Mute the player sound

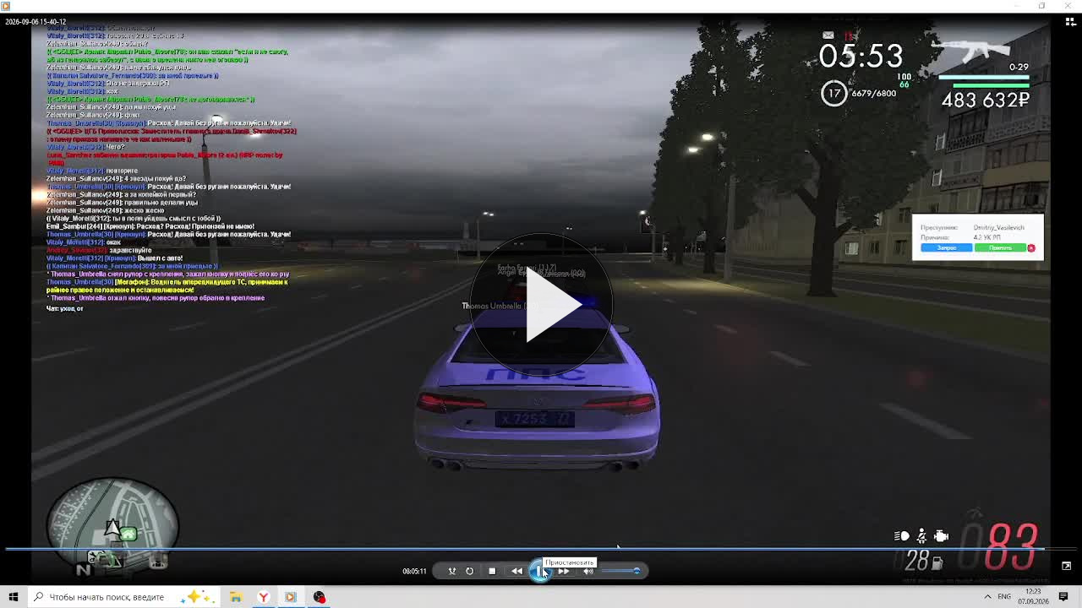(588, 571)
